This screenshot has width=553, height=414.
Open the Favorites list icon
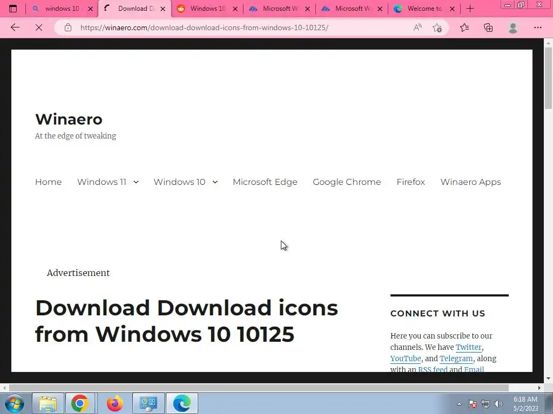[464, 27]
